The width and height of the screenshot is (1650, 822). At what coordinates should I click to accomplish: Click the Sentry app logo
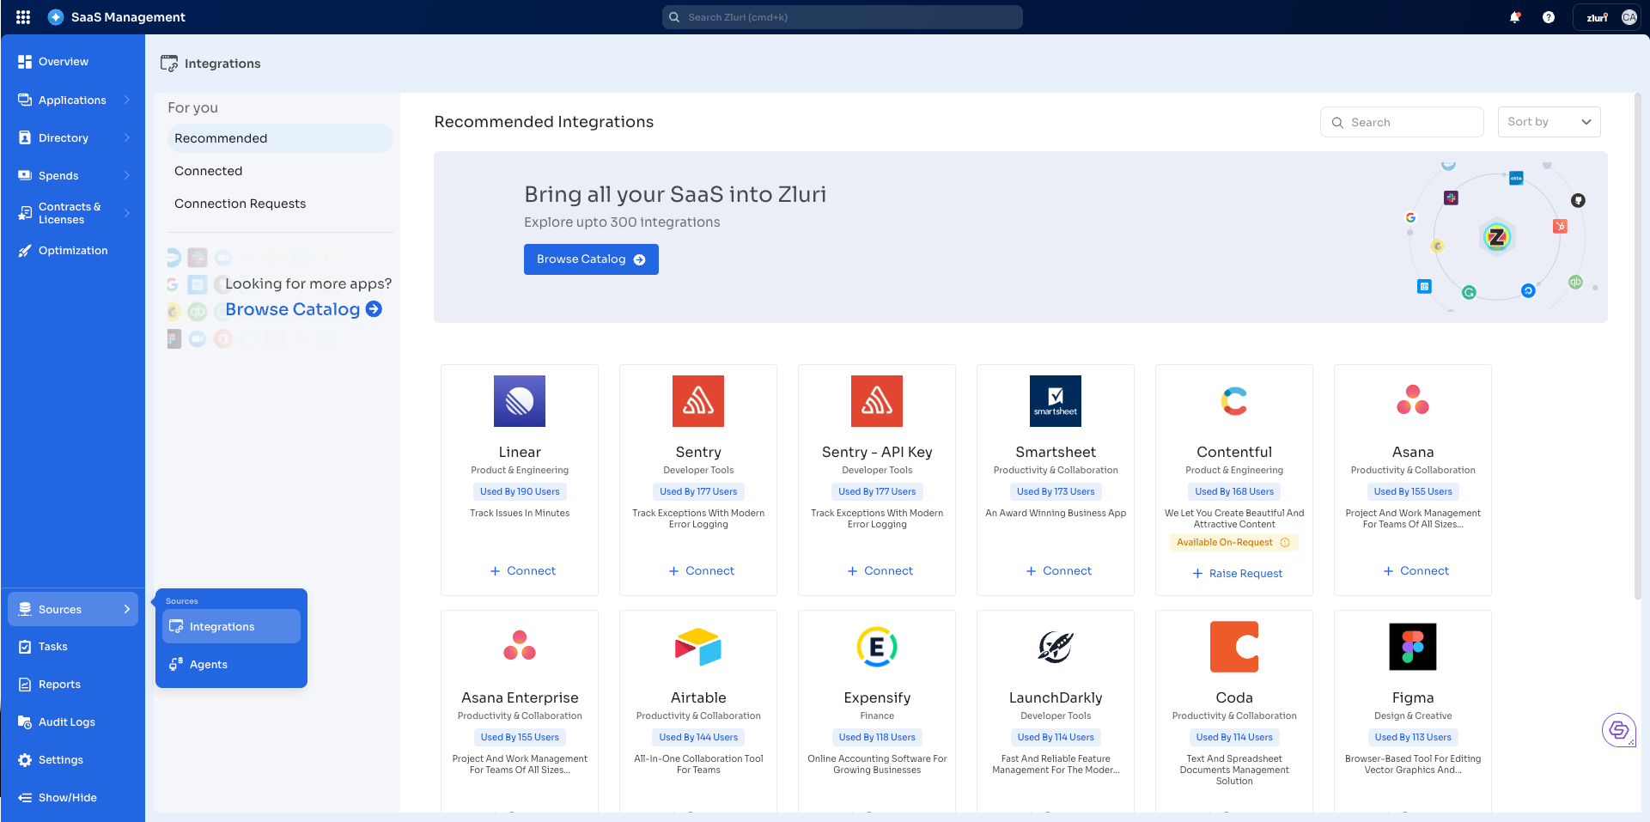tap(698, 401)
